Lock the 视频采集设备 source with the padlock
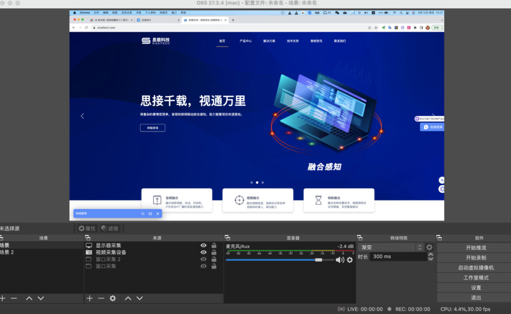Screen dimensions: 511x314 (214, 253)
